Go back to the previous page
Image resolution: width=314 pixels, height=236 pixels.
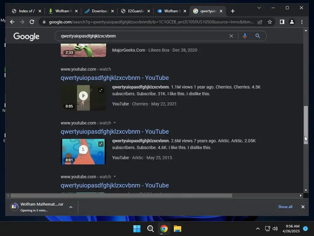point(12,22)
